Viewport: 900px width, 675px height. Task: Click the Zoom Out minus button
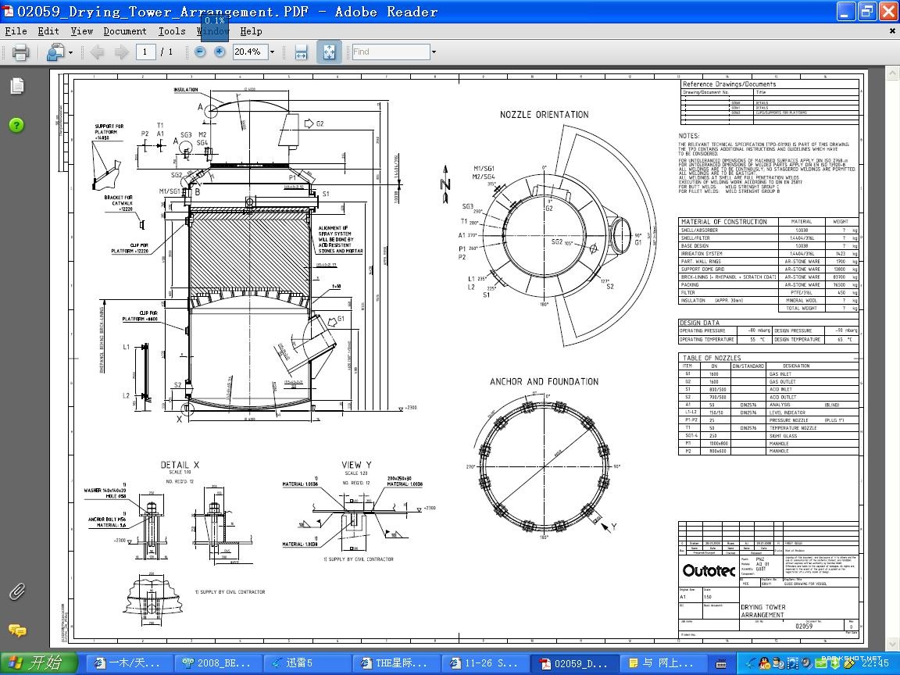point(200,52)
